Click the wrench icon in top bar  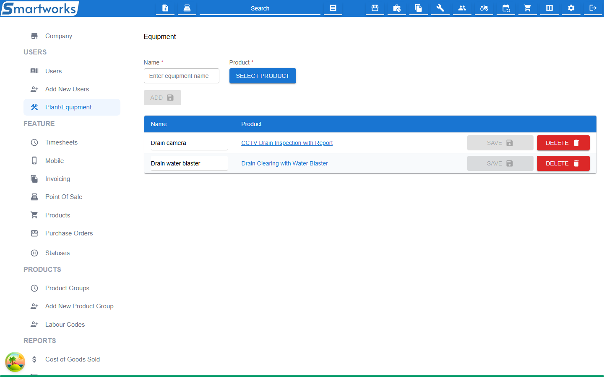(x=440, y=8)
